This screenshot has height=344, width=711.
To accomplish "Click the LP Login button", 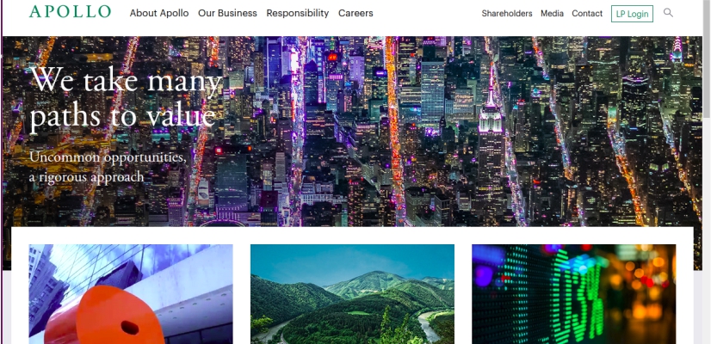I will pyautogui.click(x=632, y=14).
